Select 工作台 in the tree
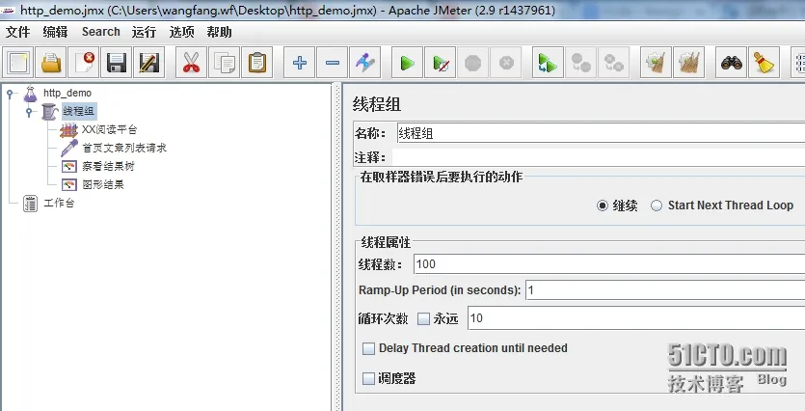805x411 pixels. tap(59, 203)
